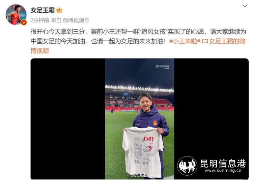Viewport: 253px width, 180px height.
Task: Click the video camera icon before video link
Action: coord(205,41)
